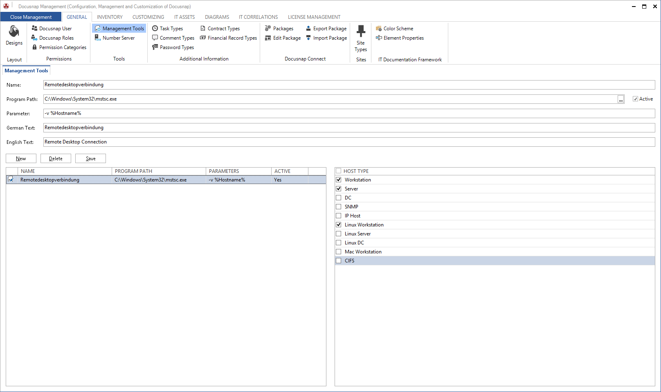Open Edit Package
Screen dimensions: 661x392
click(283, 38)
